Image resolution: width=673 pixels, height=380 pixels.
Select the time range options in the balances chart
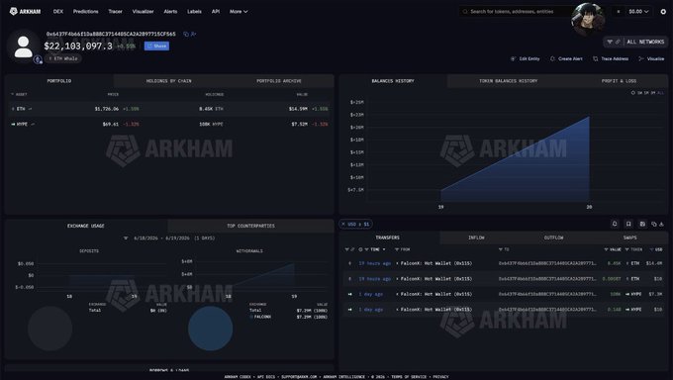pos(647,93)
